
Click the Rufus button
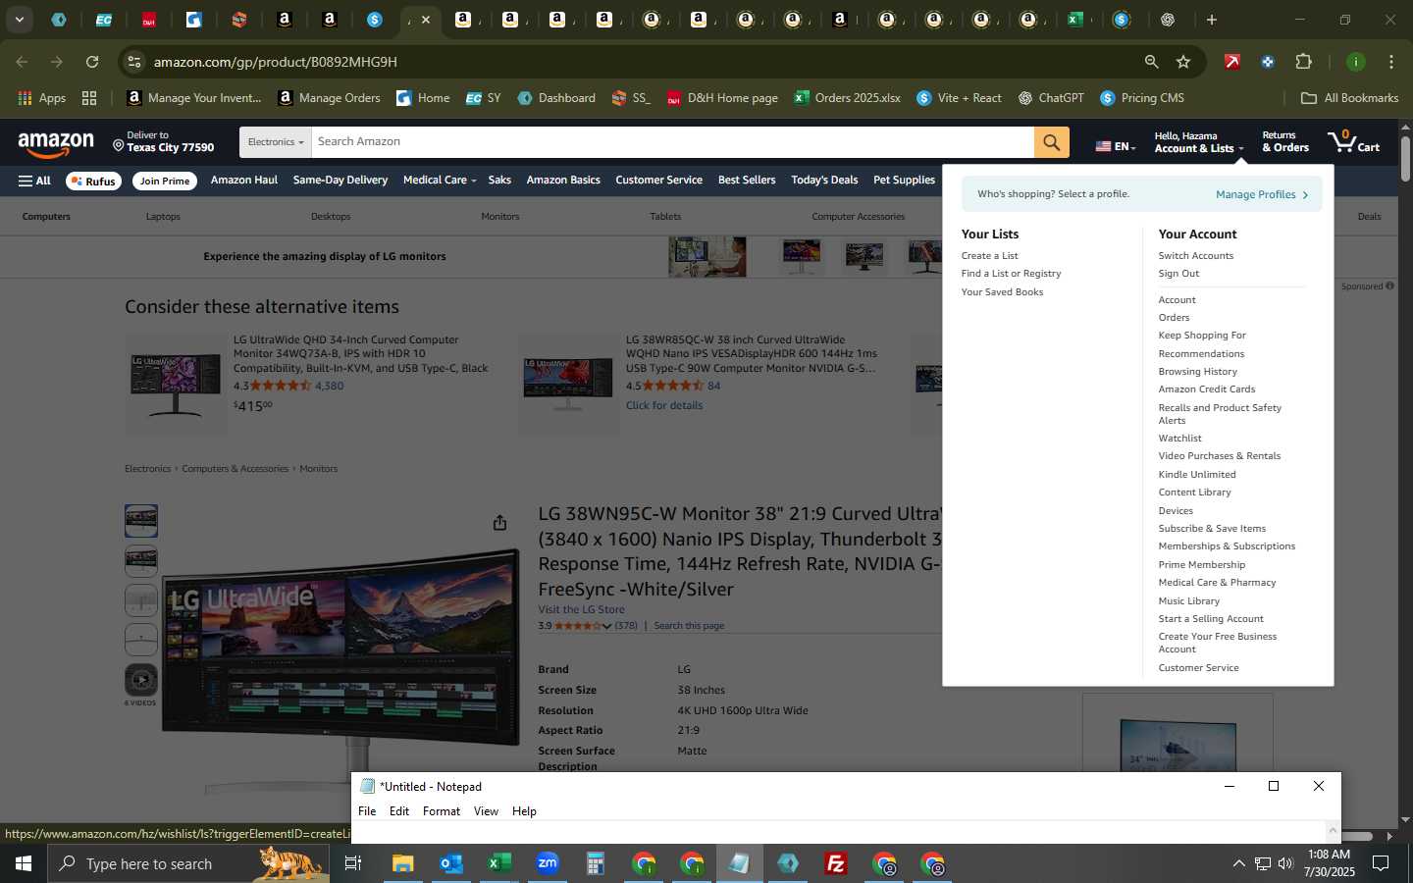[x=93, y=181]
